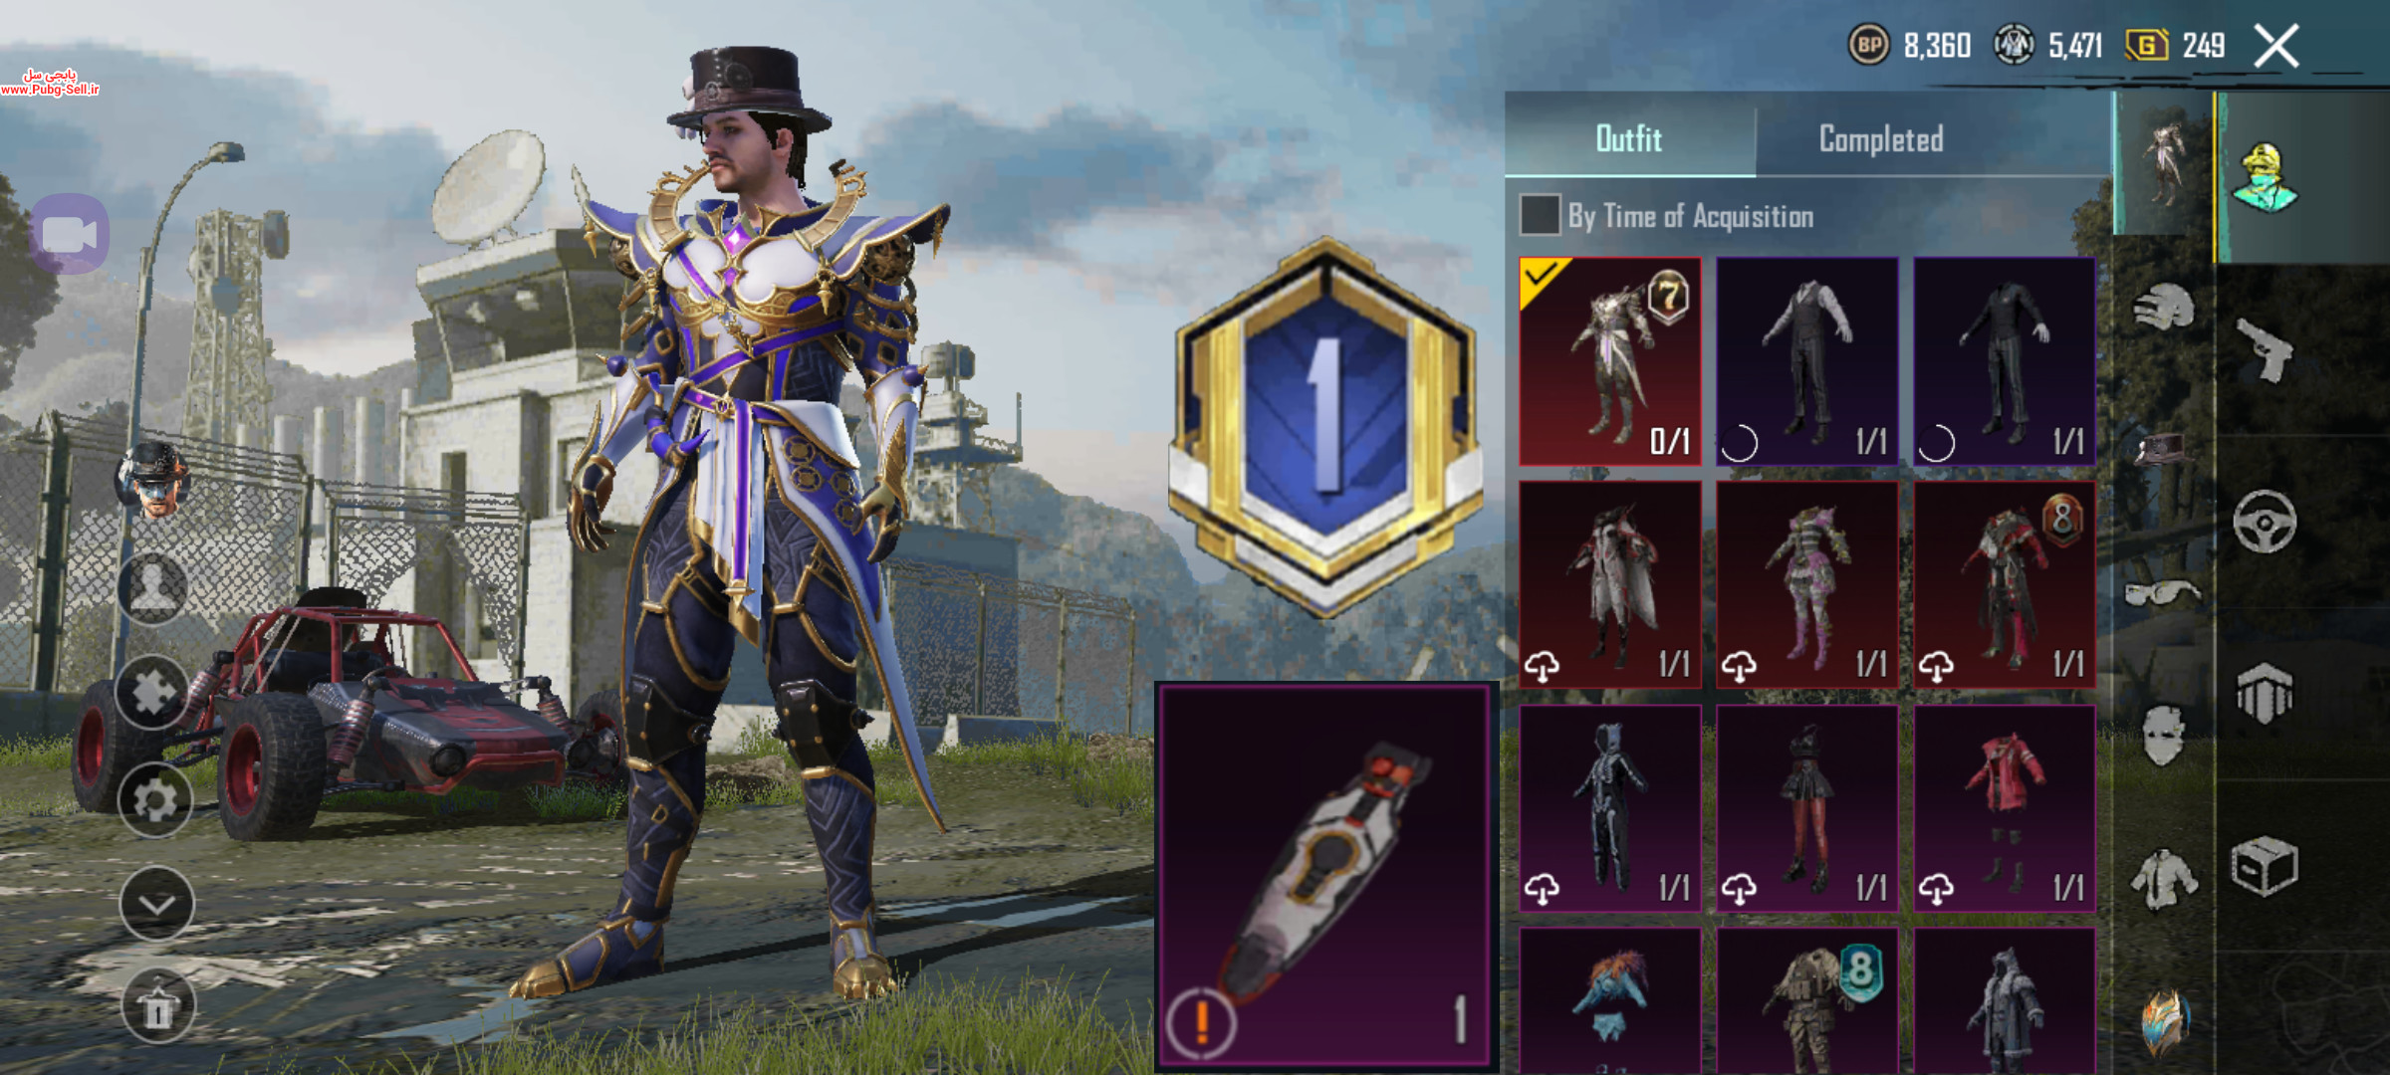2390x1075 pixels.
Task: Expand the down chevron menu button
Action: pos(156,904)
